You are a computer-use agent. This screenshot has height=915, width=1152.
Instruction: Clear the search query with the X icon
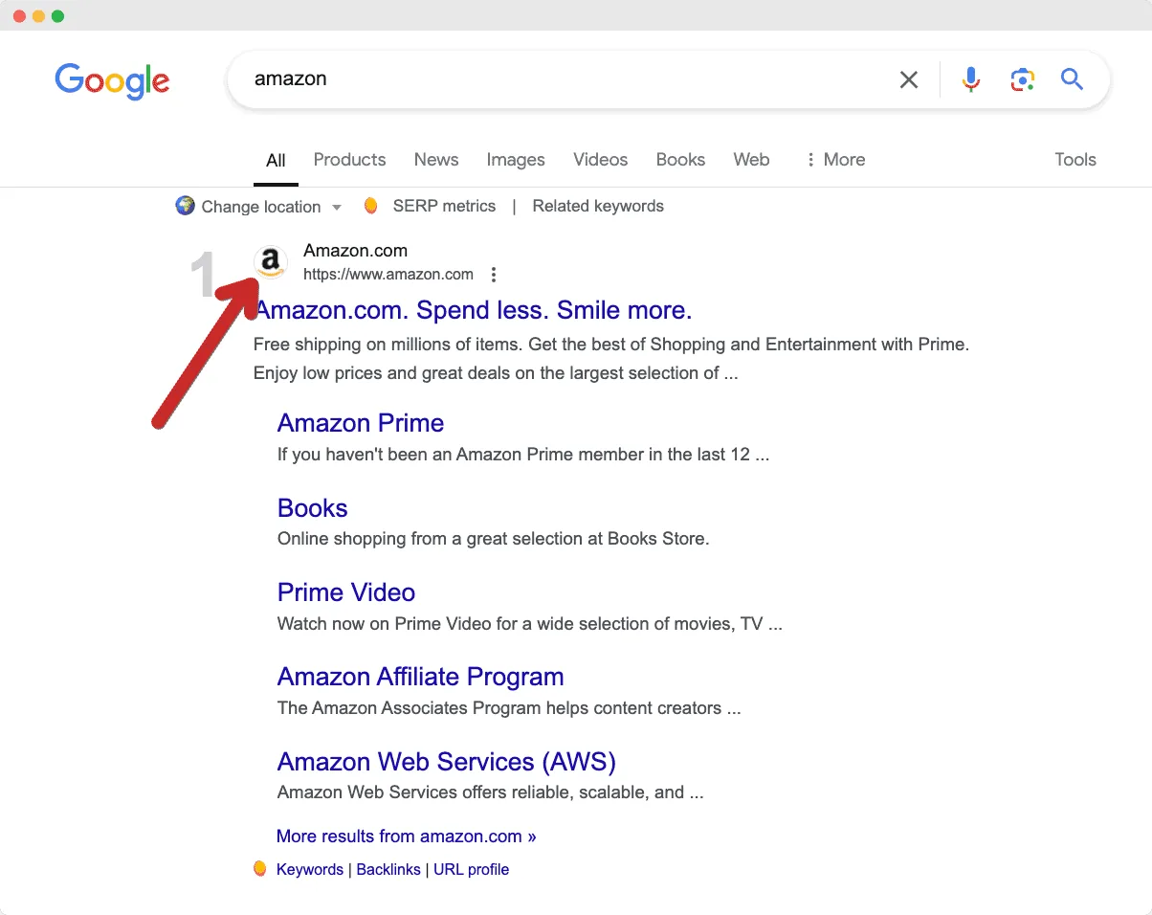tap(908, 79)
